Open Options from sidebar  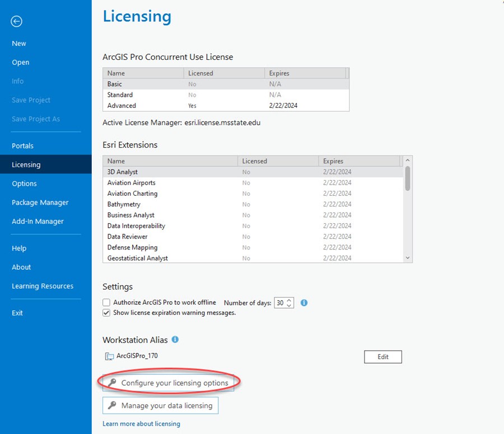pos(24,183)
